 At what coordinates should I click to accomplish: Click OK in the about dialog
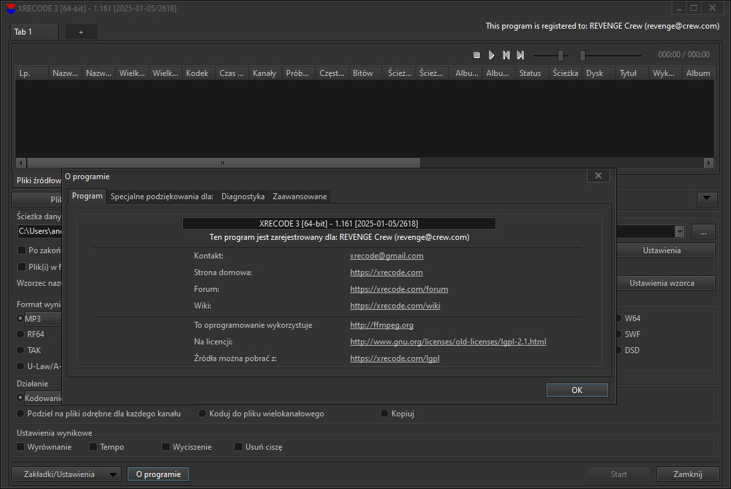click(577, 390)
